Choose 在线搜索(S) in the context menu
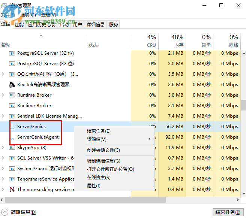This screenshot has width=246, height=218. (x=99, y=178)
